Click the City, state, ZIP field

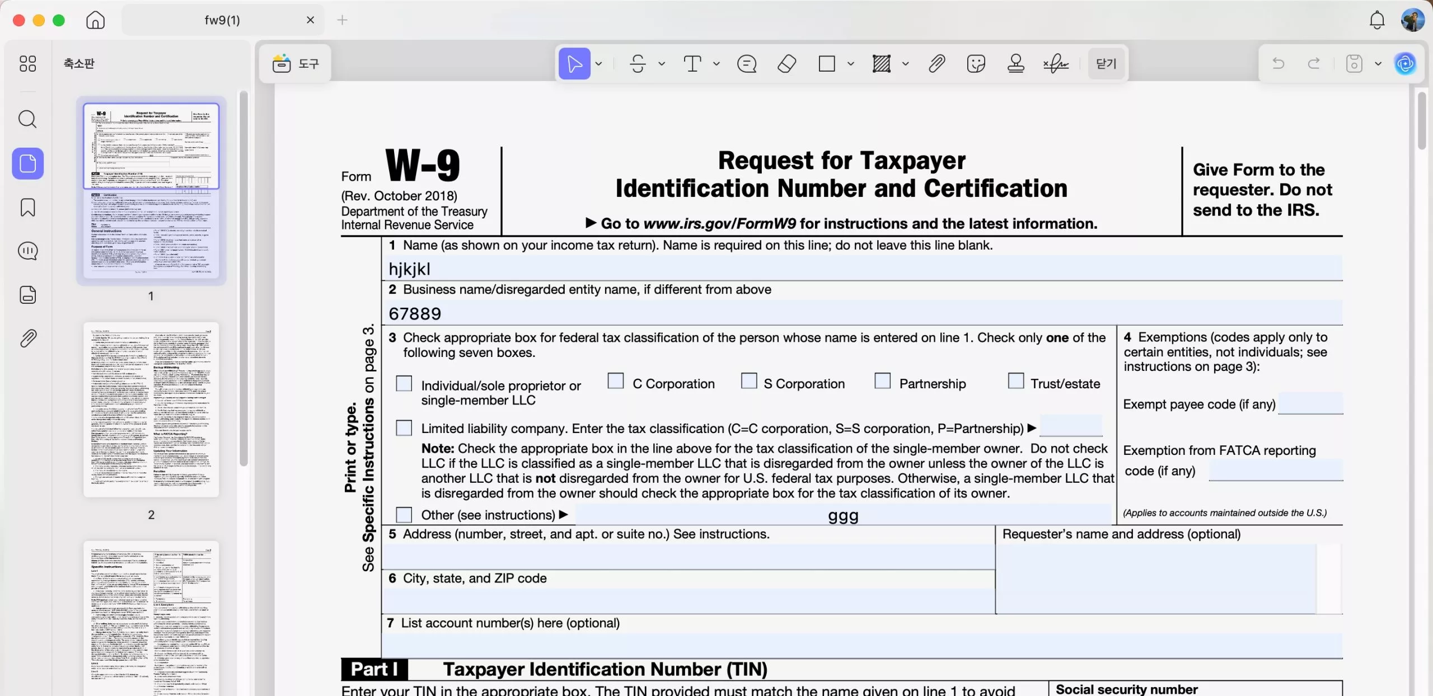[x=690, y=601]
